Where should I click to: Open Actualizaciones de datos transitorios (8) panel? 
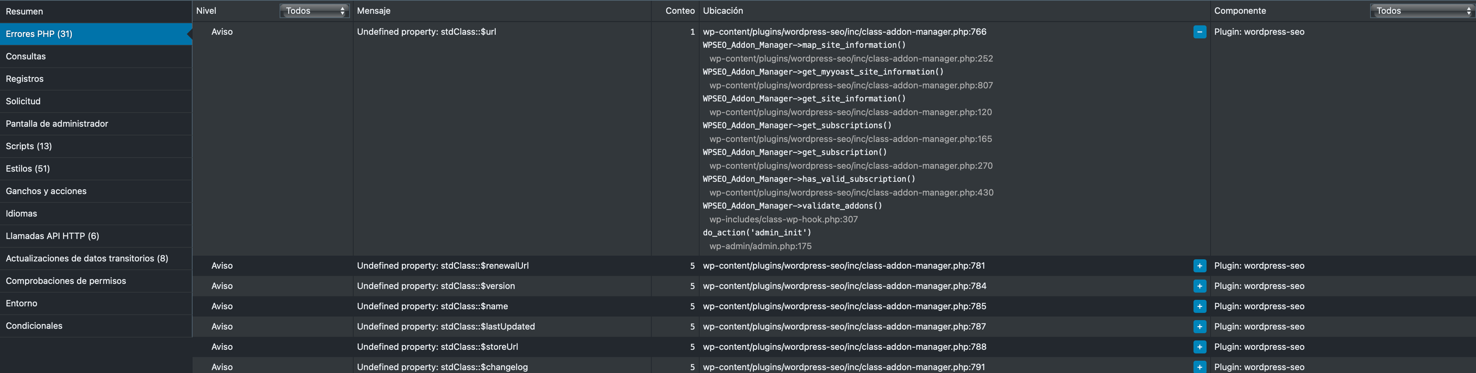click(96, 258)
